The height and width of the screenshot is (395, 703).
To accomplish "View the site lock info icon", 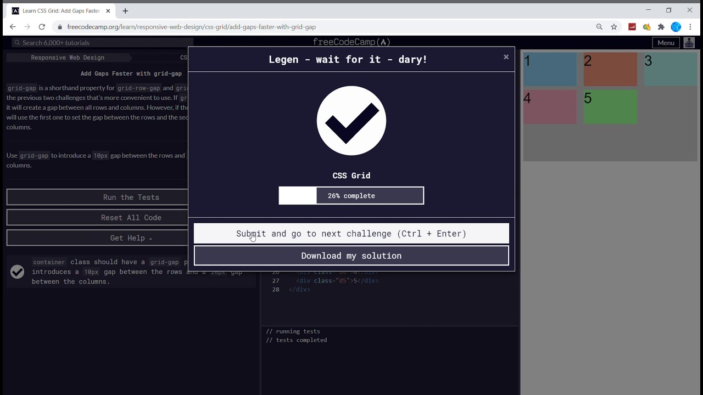I will 59,27.
